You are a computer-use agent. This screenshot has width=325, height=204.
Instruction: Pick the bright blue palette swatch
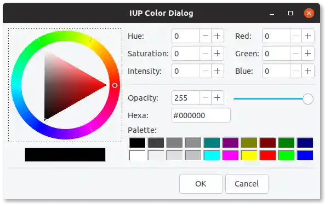point(305,155)
